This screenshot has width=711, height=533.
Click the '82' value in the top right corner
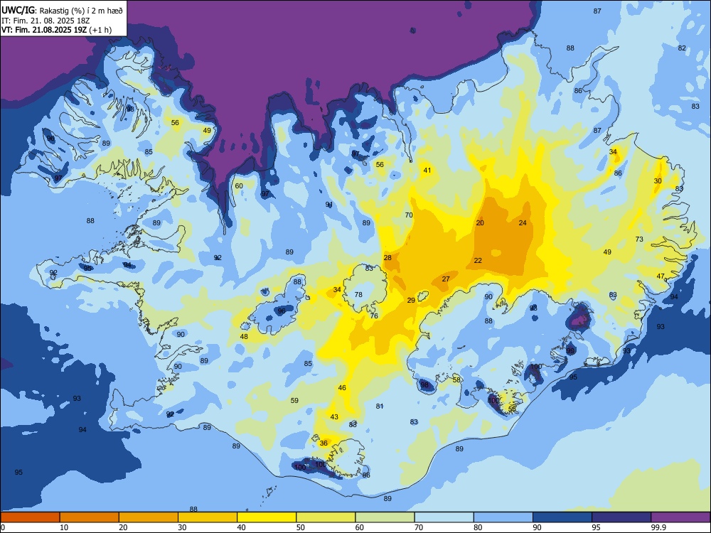click(682, 48)
